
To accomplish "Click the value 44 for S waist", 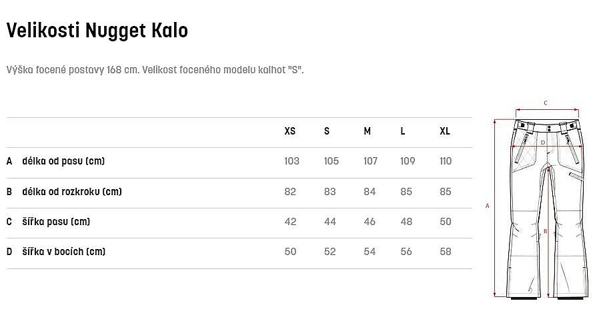I will [330, 222].
